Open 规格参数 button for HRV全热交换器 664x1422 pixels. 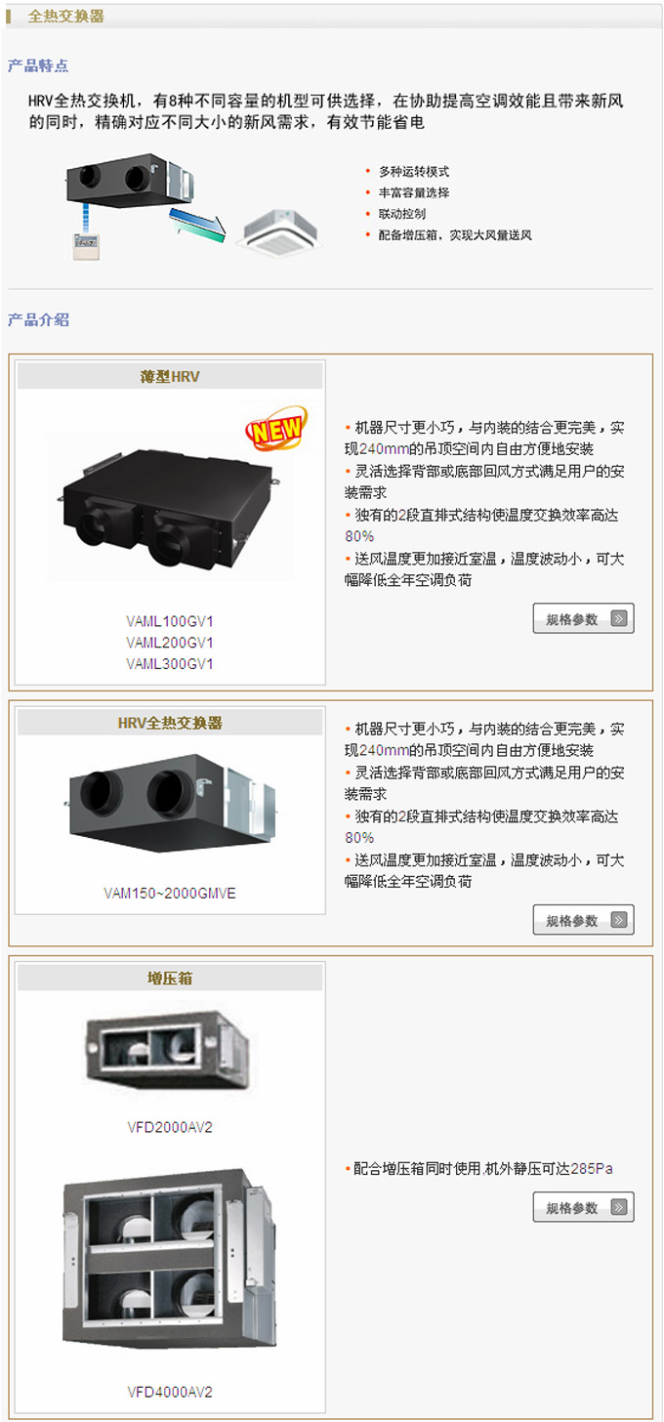583,920
